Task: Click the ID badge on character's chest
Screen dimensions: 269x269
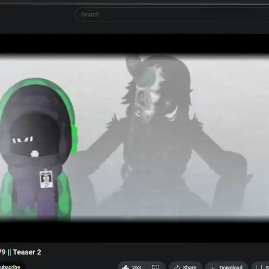Action: coord(46,179)
